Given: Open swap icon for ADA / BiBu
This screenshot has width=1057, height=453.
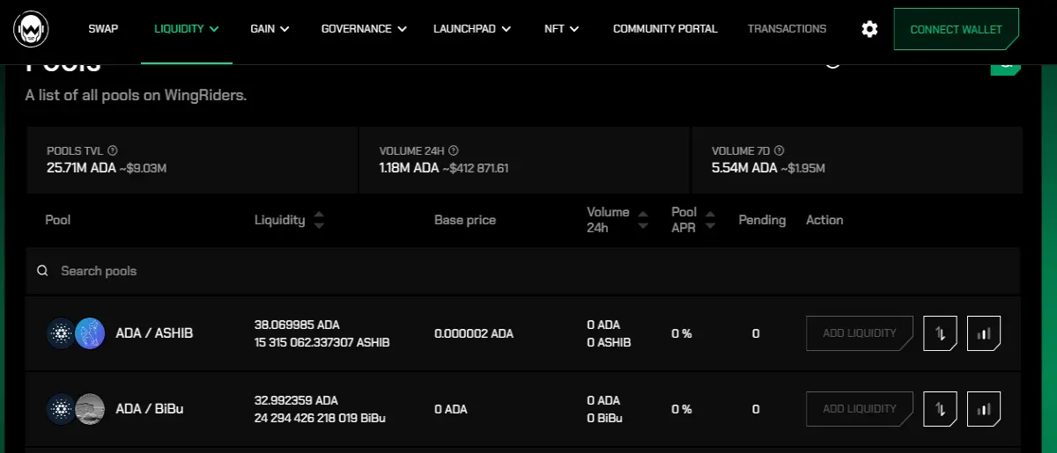Looking at the screenshot, I should point(940,408).
